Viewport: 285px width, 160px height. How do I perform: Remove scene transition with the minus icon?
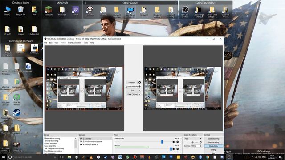[196, 142]
